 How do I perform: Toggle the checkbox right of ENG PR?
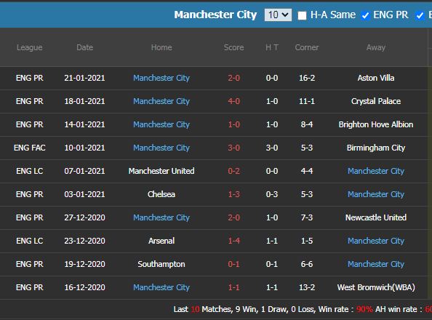[x=420, y=15]
